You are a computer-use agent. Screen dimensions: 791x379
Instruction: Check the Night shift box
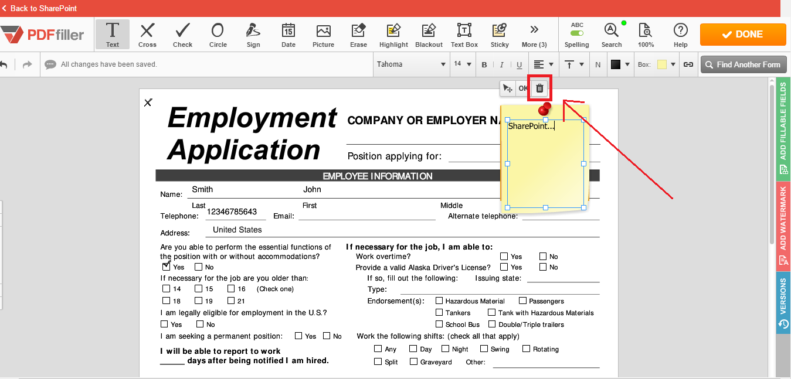tap(446, 349)
